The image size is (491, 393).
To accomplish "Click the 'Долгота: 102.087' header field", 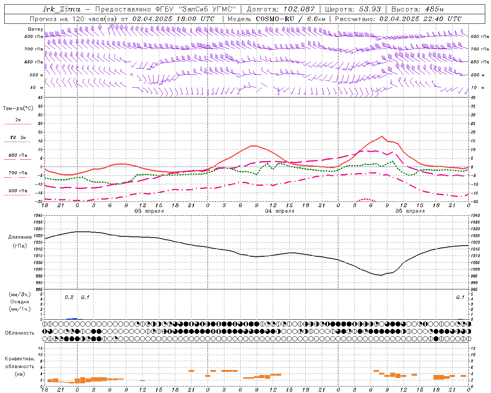I will 281,9.
